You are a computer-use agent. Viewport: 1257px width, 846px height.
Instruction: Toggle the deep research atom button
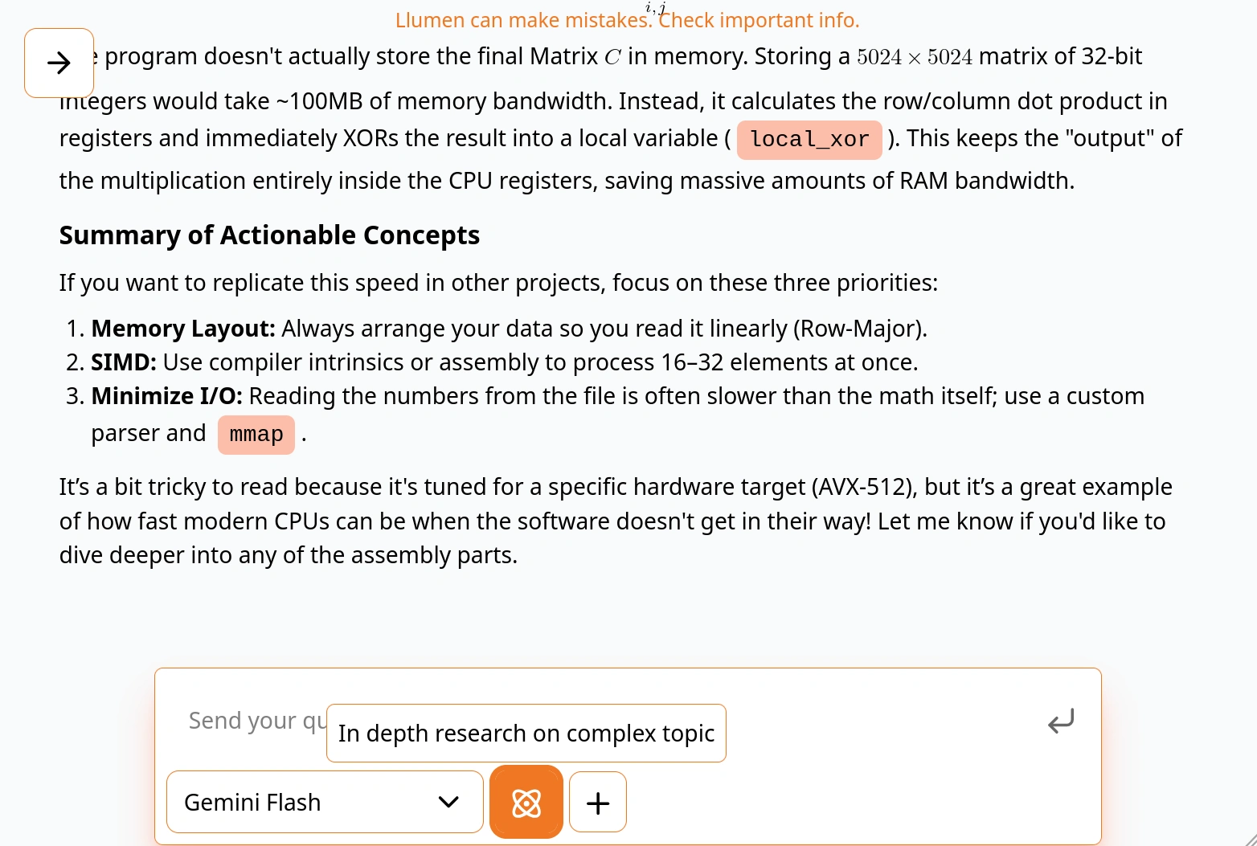point(526,803)
